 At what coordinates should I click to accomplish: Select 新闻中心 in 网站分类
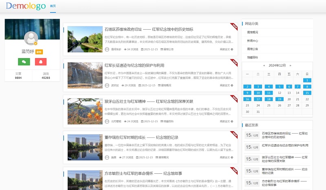(x=252, y=41)
